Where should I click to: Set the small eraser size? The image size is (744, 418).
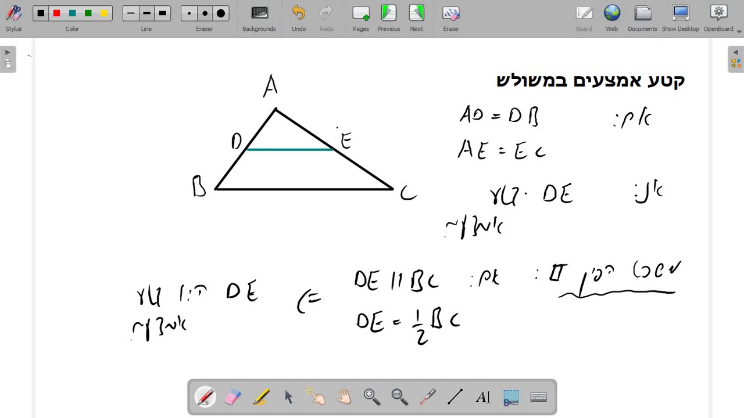pyautogui.click(x=189, y=13)
